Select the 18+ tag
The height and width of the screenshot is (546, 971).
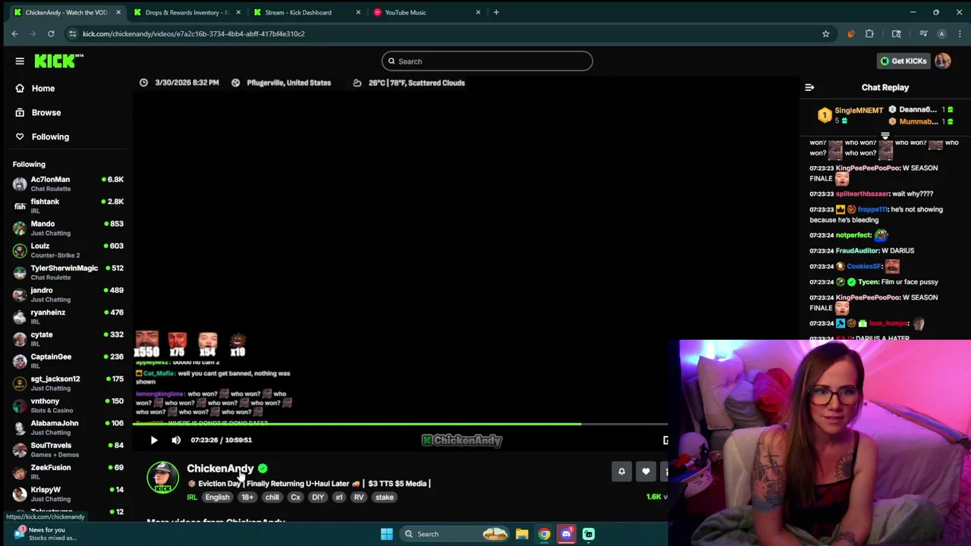(247, 497)
